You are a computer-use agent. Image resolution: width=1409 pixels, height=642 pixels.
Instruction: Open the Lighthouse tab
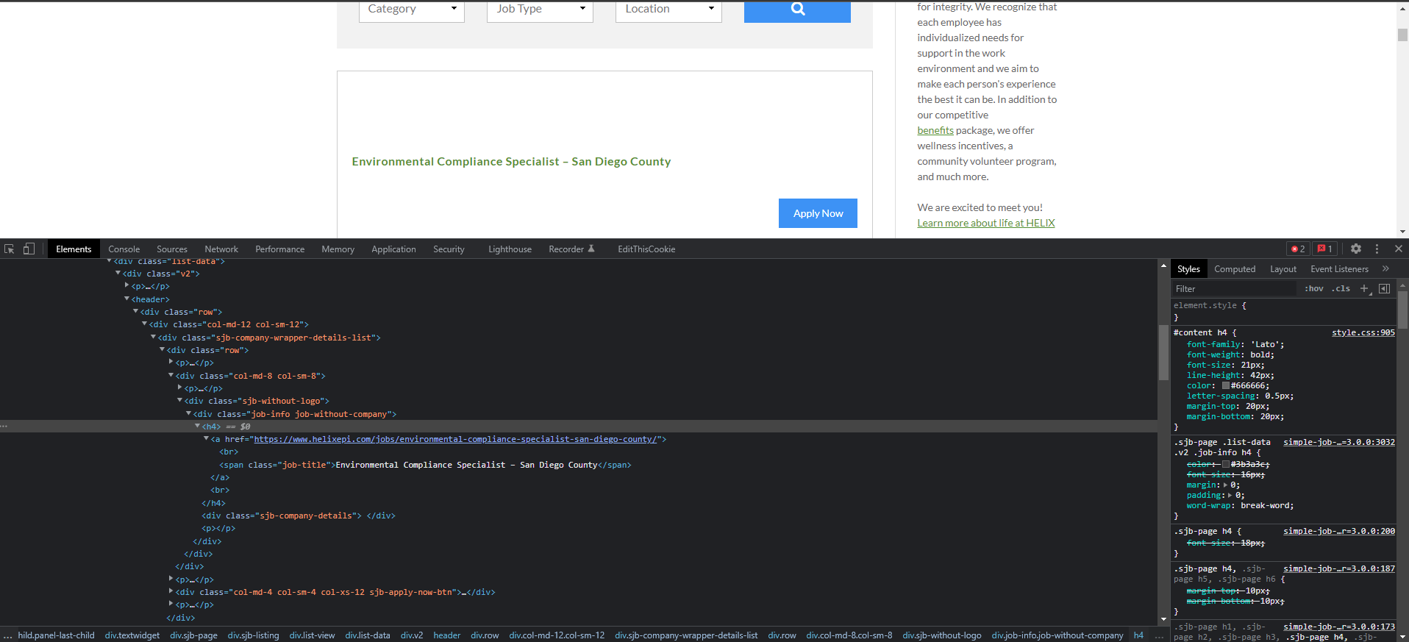point(510,249)
